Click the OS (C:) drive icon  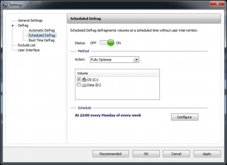tap(84, 79)
